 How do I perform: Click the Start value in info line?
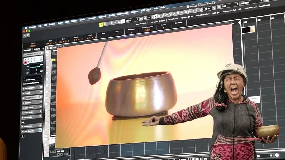click(x=51, y=43)
